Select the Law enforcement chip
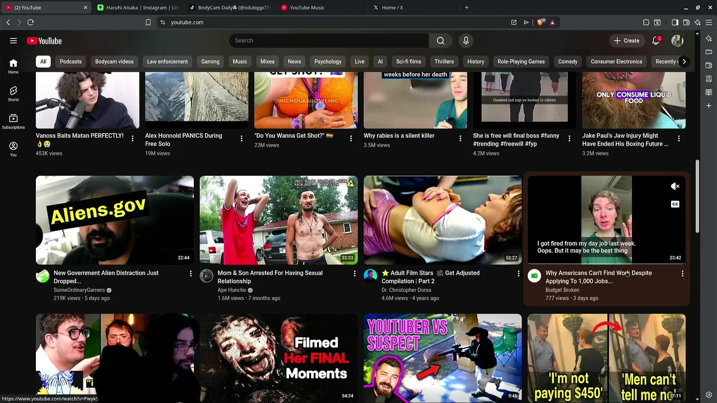The image size is (717, 403). point(167,62)
